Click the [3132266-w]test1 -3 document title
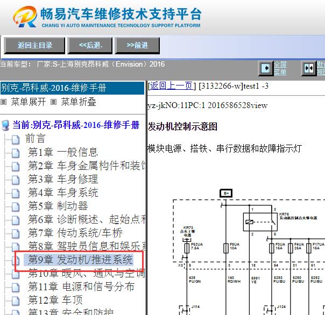325x315 pixels. (234, 86)
